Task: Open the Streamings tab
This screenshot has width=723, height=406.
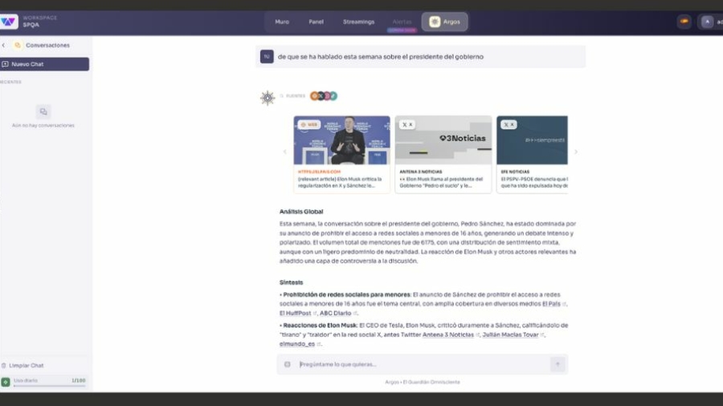Action: pyautogui.click(x=358, y=22)
